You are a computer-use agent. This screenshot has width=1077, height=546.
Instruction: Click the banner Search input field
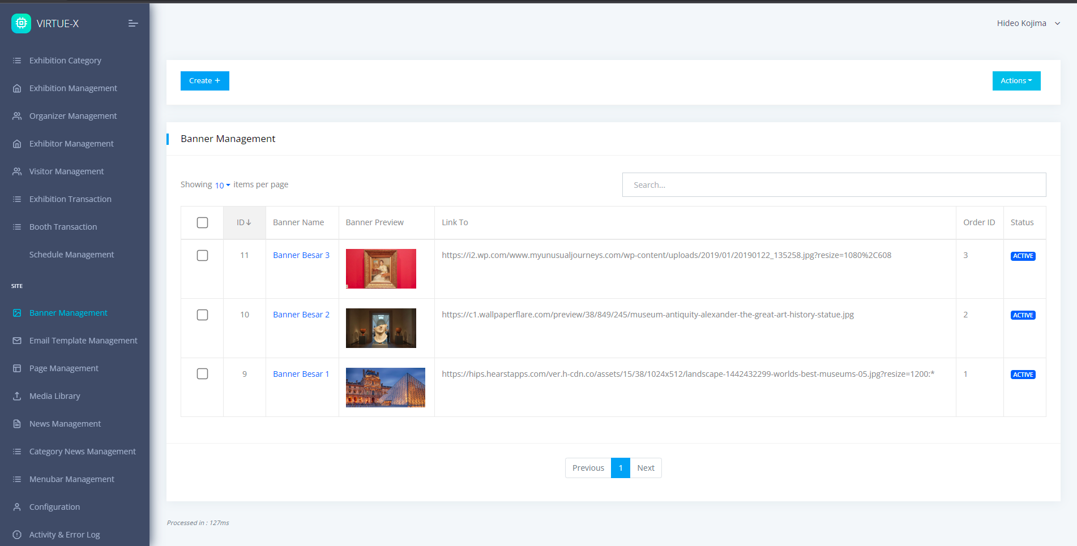coord(834,185)
